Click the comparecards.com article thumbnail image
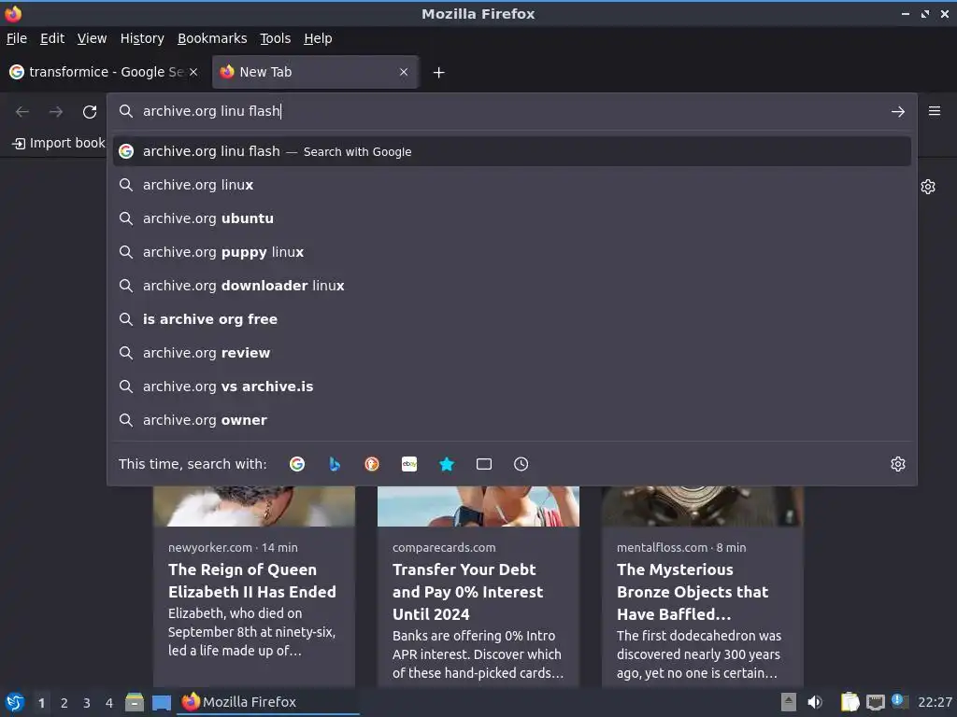957x717 pixels. [x=478, y=506]
